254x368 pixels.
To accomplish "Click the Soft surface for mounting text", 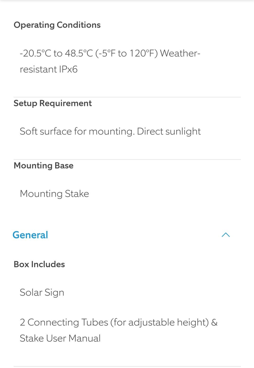I will click(77, 132).
